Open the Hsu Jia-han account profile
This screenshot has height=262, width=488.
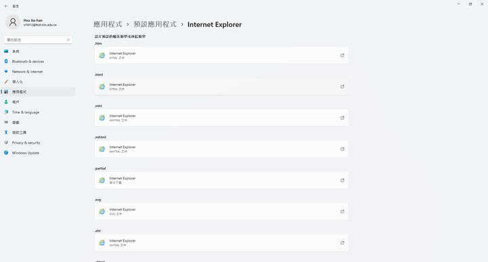[31, 22]
